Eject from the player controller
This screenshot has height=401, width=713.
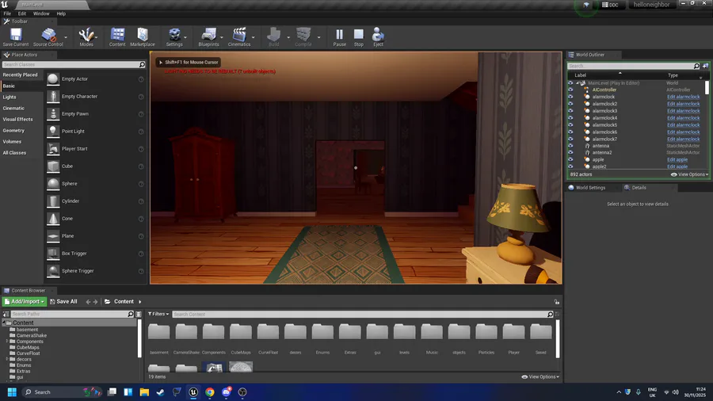tap(378, 36)
